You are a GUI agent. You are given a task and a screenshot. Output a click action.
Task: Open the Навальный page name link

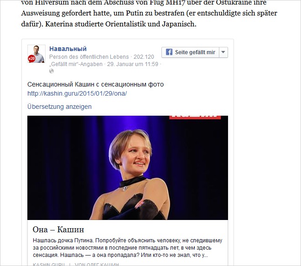click(x=68, y=49)
